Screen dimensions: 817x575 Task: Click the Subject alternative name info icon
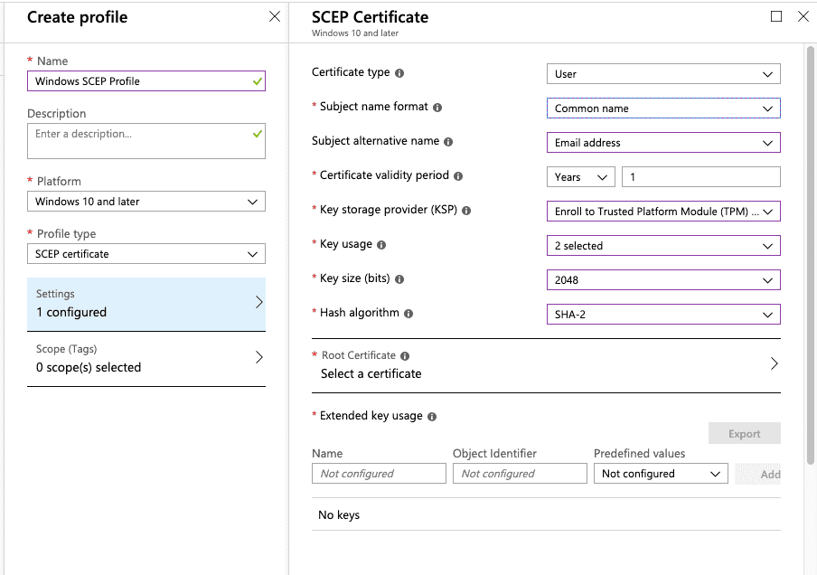click(x=448, y=142)
